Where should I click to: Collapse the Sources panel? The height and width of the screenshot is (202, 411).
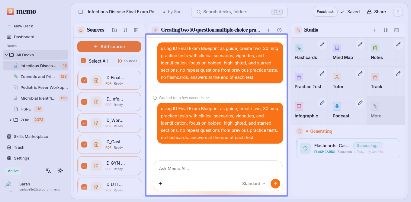click(x=136, y=30)
